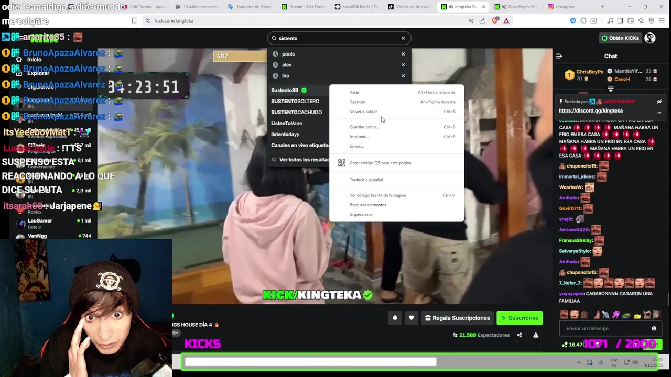The width and height of the screenshot is (671, 377).
Task: Toggle the browser sidebar panel icon
Action: click(x=620, y=20)
